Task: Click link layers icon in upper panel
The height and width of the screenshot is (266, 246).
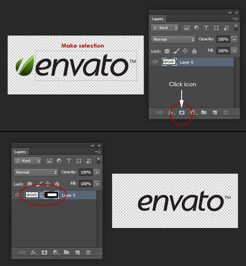Action: pyautogui.click(x=159, y=112)
